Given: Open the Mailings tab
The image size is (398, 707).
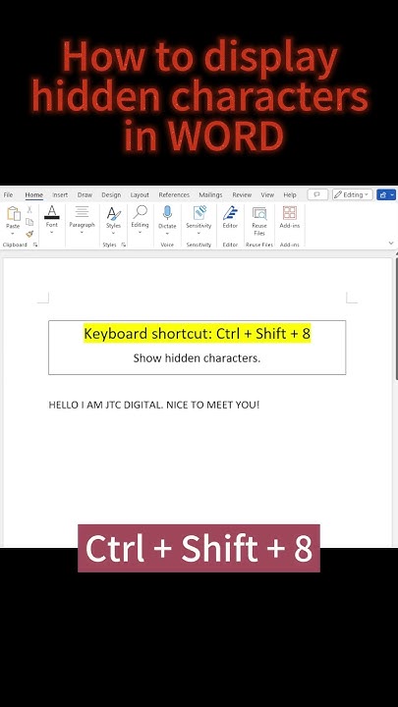Looking at the screenshot, I should click(210, 194).
